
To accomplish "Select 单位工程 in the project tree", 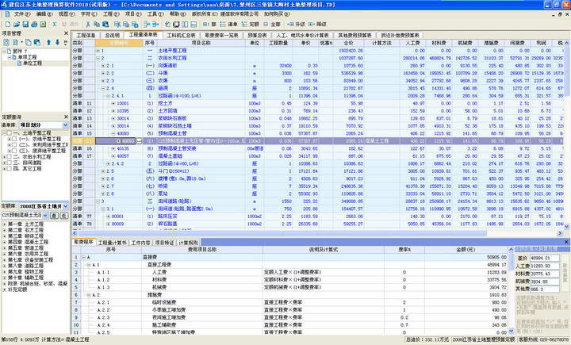I will pos(33,63).
